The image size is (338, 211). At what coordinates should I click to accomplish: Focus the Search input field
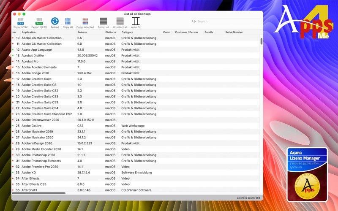[226, 22]
